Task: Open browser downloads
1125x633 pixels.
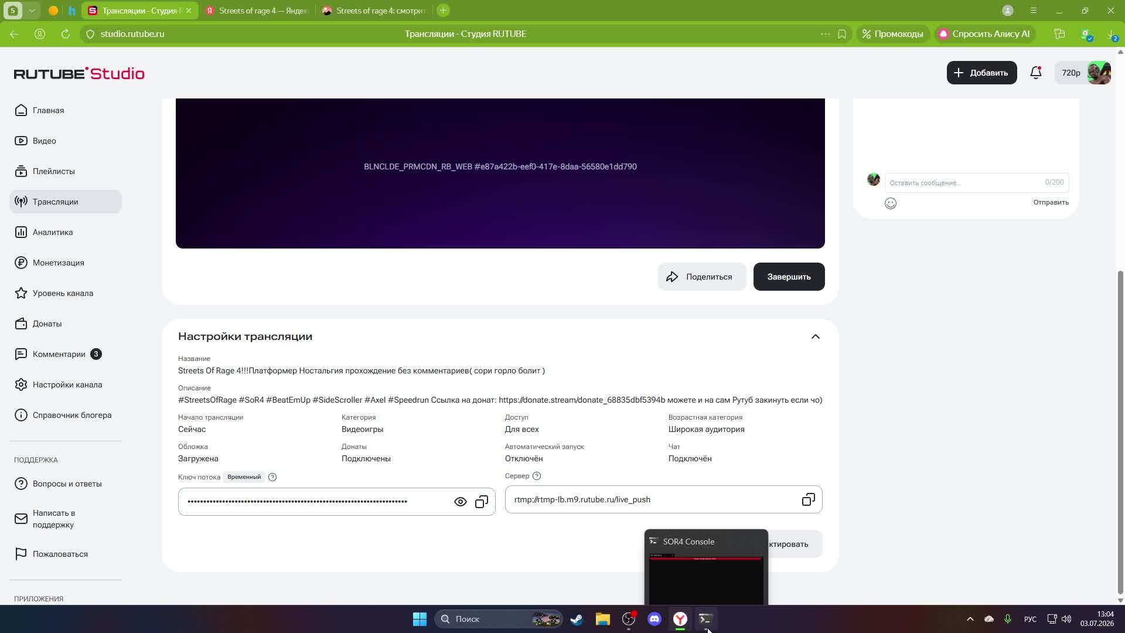Action: click(1112, 34)
